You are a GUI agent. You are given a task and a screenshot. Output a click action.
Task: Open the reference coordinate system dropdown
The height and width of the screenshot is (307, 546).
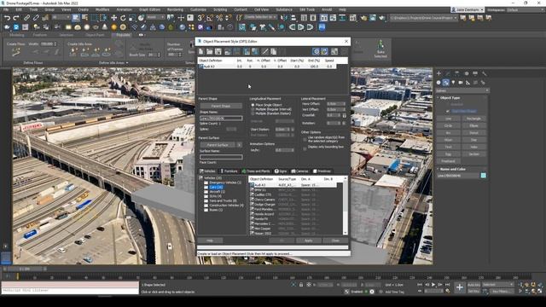click(155, 17)
